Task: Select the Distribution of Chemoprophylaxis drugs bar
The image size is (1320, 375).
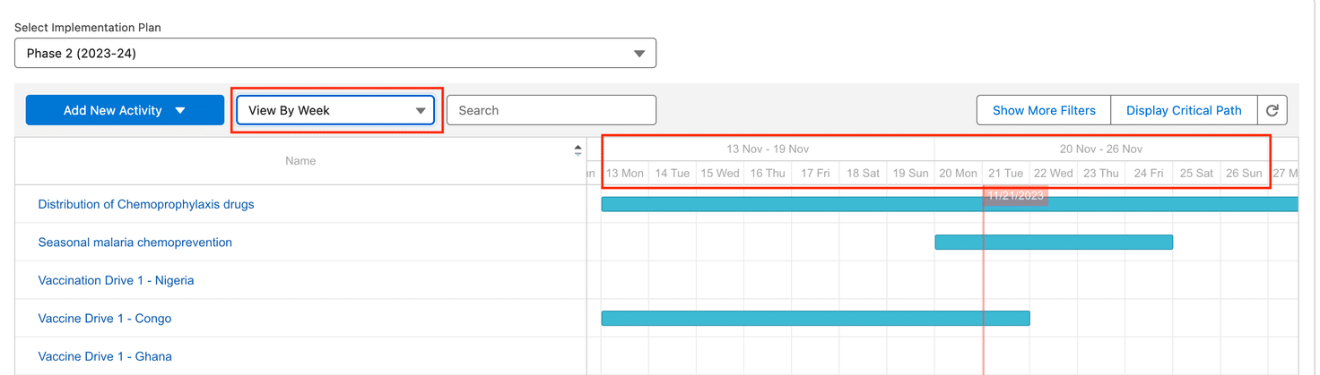Action: coord(950,204)
